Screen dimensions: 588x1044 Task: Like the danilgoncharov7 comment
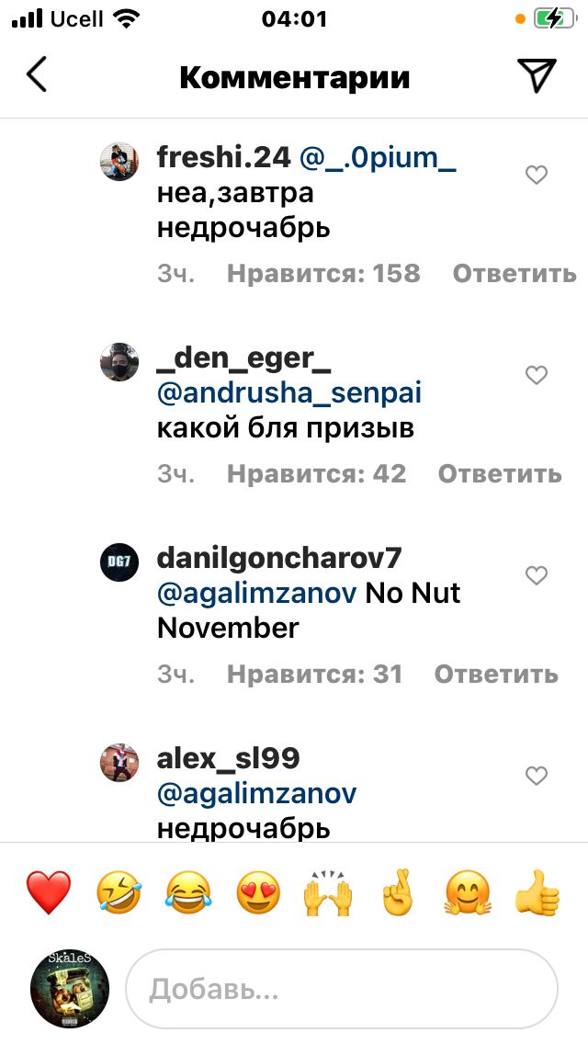coord(536,575)
